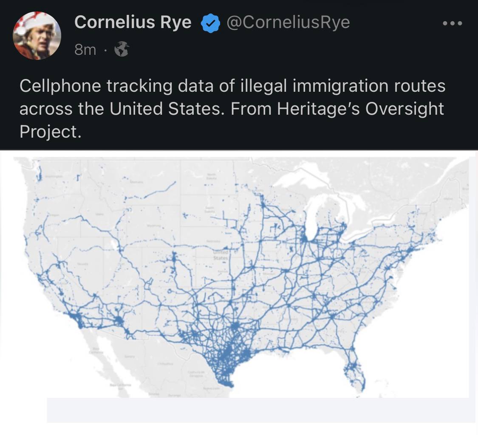Click the blue verified checkmark badge
This screenshot has height=435, width=478.
(210, 23)
